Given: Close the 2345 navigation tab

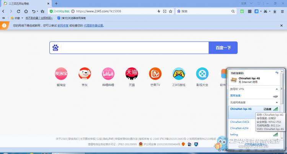Looking at the screenshot, I should pos(48,3).
